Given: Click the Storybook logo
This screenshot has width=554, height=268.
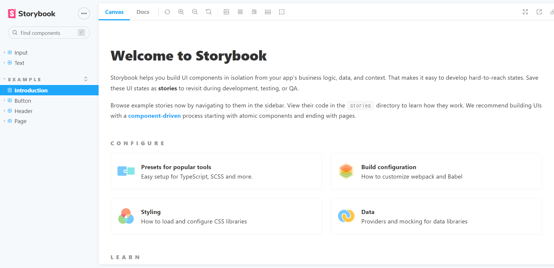Looking at the screenshot, I should point(32,14).
